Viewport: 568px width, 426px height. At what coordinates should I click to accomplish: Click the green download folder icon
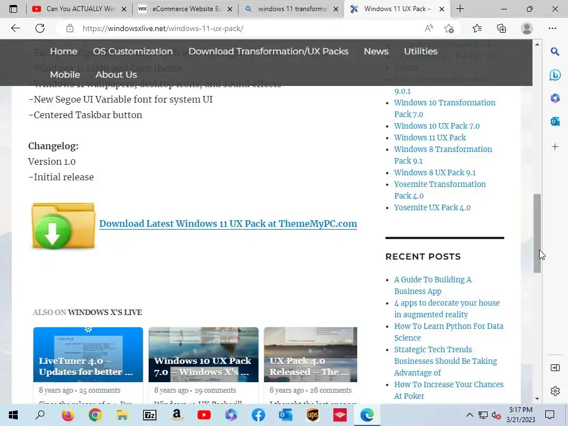(63, 226)
